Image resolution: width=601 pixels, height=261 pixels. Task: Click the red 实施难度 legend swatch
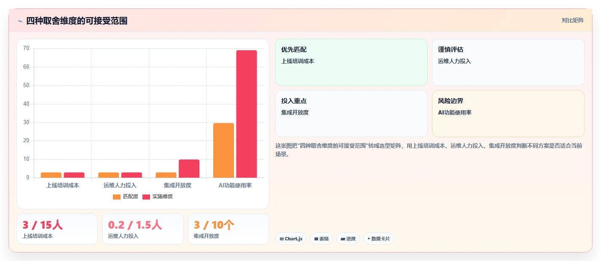point(146,197)
